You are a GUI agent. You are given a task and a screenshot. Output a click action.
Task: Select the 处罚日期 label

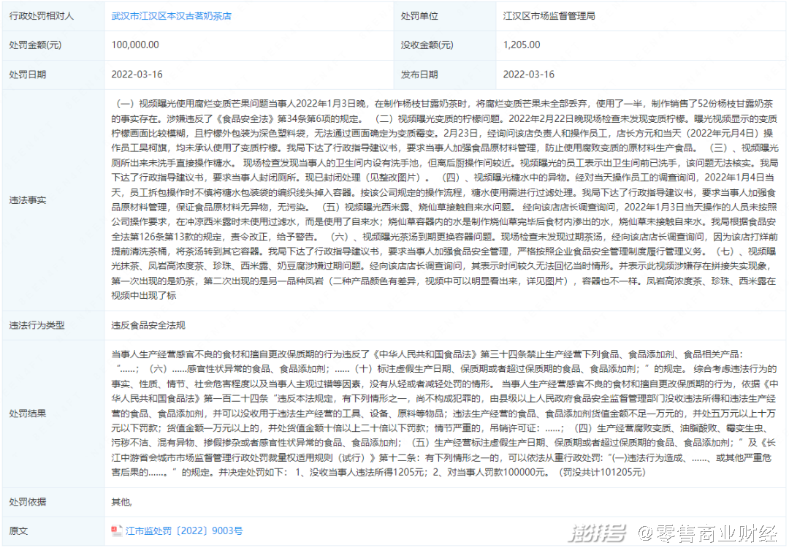28,75
